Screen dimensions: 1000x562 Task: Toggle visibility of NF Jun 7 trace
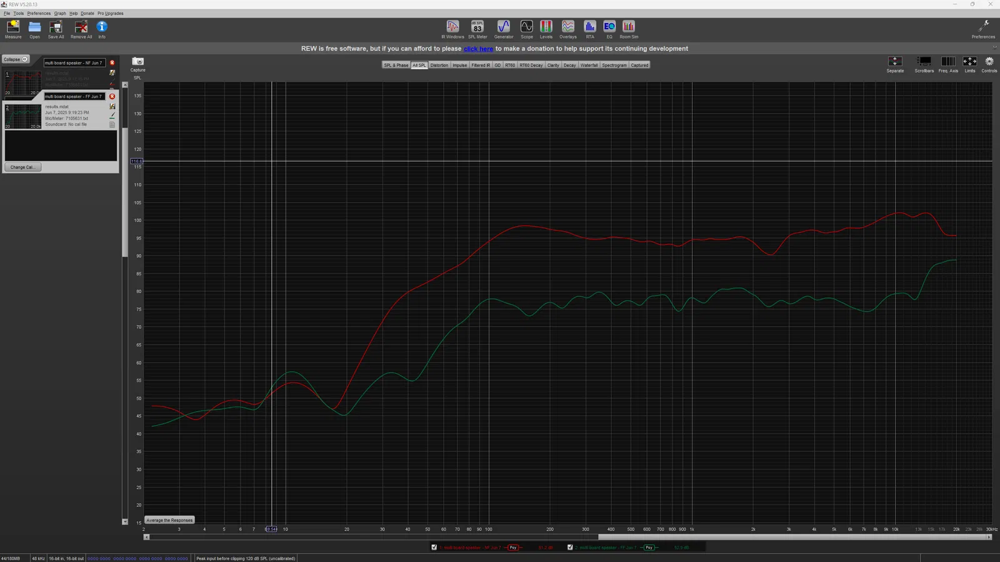click(434, 548)
